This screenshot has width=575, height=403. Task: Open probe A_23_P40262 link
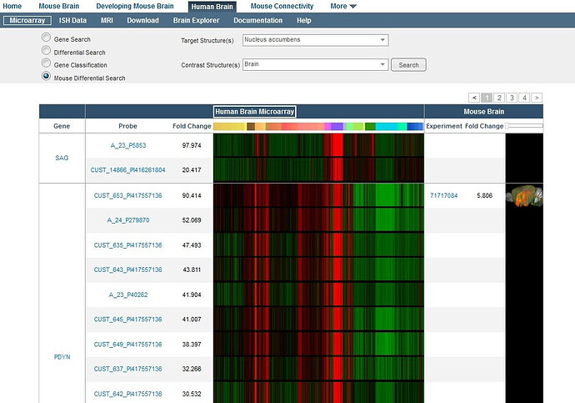[x=128, y=295]
